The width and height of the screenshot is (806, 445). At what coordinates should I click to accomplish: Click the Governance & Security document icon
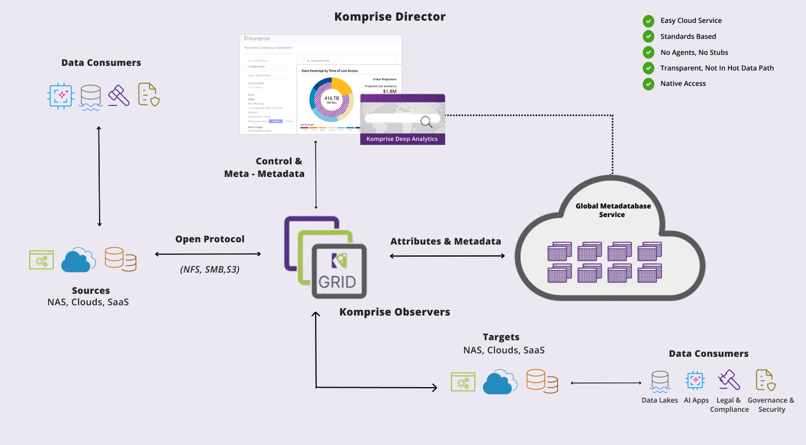[x=765, y=380]
